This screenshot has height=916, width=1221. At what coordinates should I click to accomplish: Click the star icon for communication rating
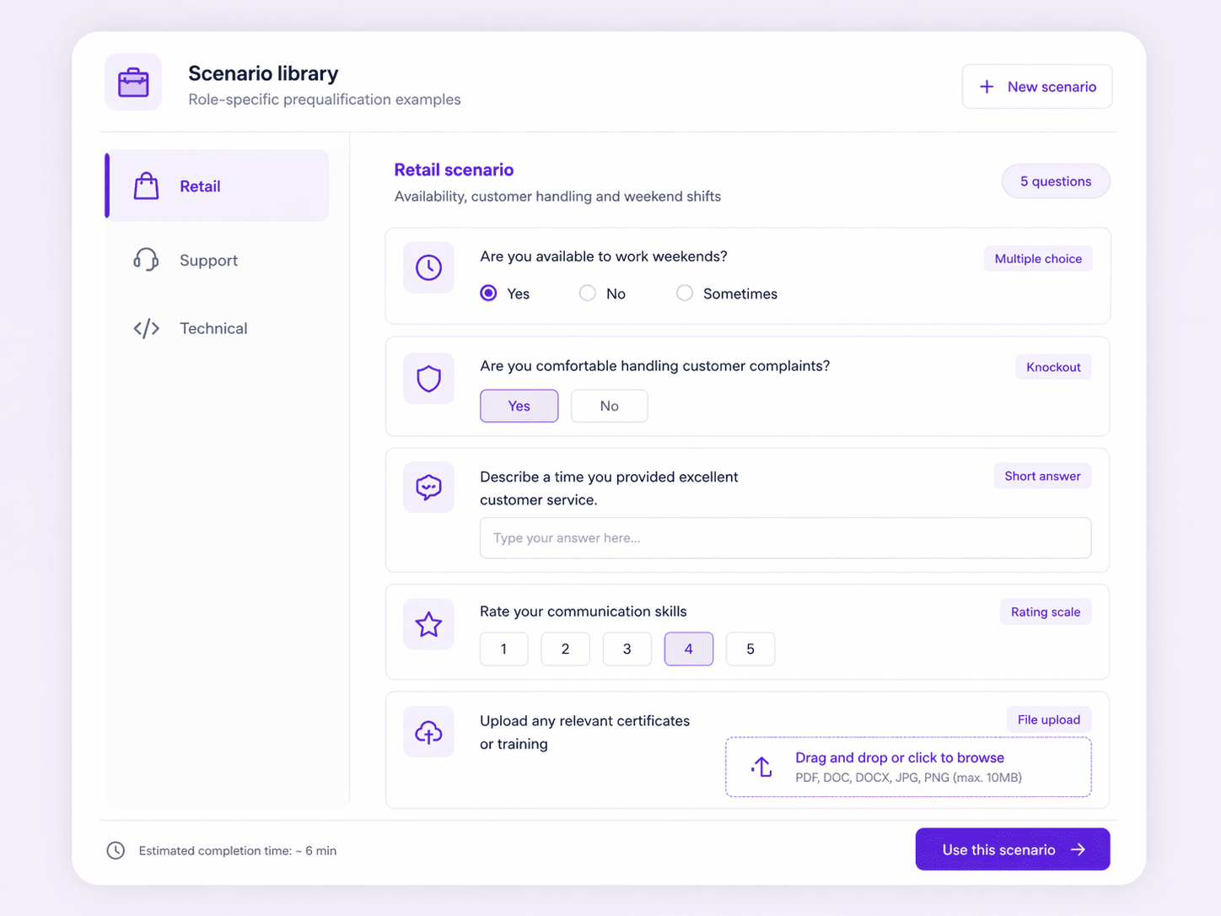428,624
